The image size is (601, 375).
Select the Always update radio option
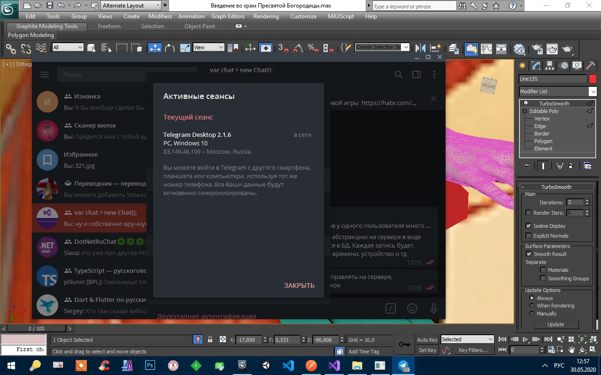[x=532, y=298]
